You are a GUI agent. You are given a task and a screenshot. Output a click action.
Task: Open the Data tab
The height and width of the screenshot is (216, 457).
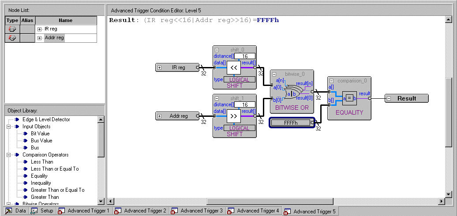coord(16,211)
